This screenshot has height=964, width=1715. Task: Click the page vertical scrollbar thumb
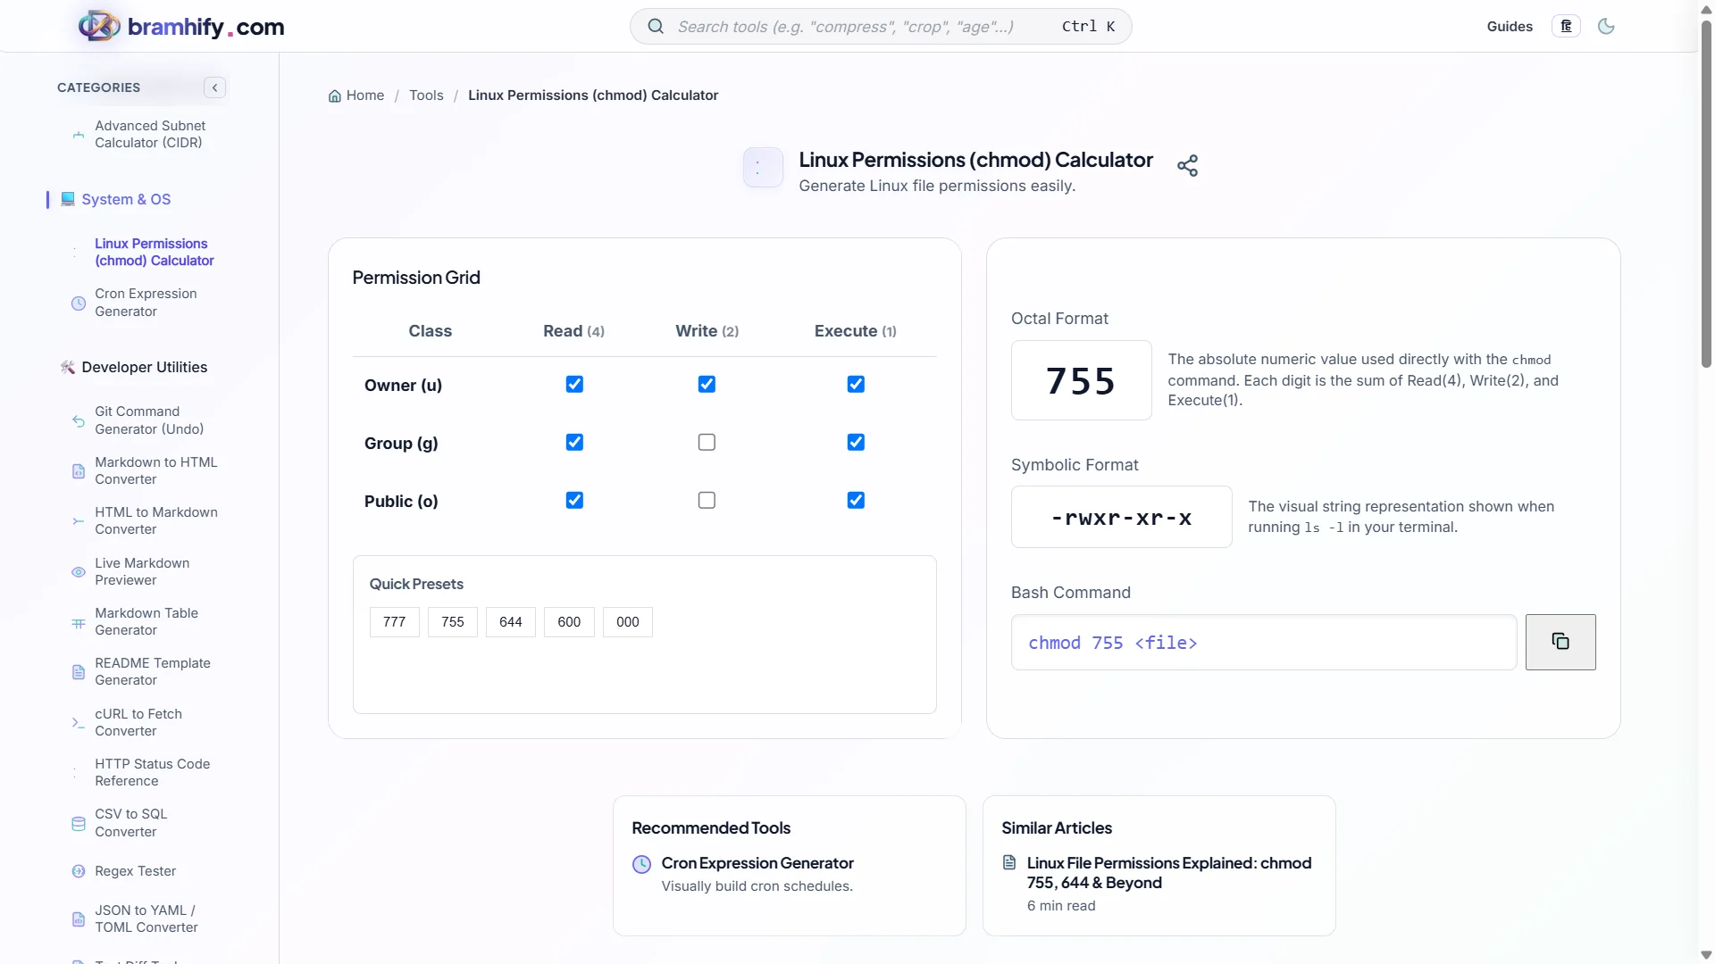coord(1706,192)
